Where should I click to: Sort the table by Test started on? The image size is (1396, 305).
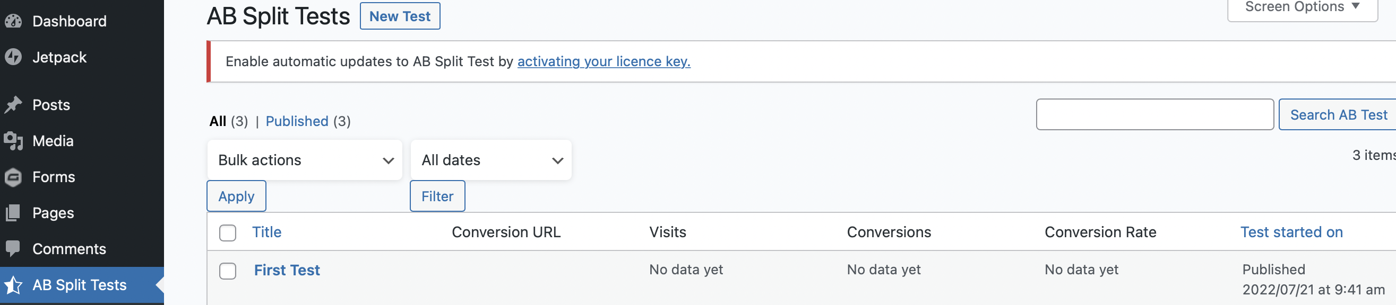pos(1291,232)
